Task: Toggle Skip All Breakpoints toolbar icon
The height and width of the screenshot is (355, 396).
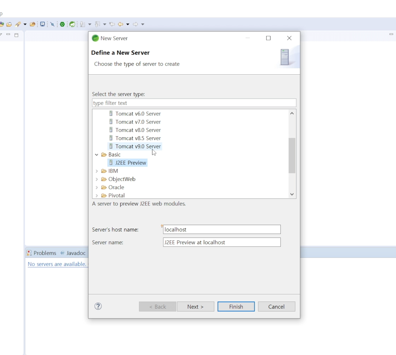Action: click(x=52, y=24)
